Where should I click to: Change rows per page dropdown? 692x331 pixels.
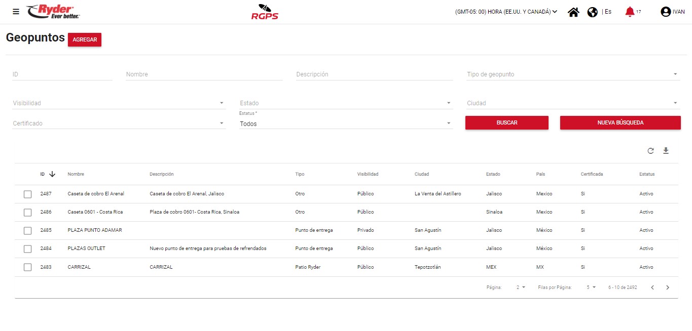pyautogui.click(x=591, y=287)
